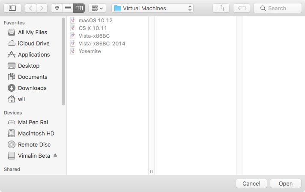Open the item arrangement dropdown
Image resolution: width=305 pixels, height=192 pixels.
(97, 8)
